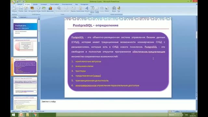Viewport: 208px width, 117px height.
Task: Click the slide title PostgreSQL - определение
Action: point(96,25)
